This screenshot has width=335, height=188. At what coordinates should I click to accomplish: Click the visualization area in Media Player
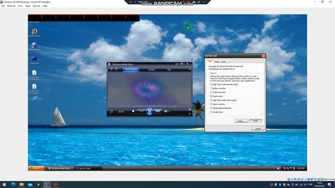[150, 88]
